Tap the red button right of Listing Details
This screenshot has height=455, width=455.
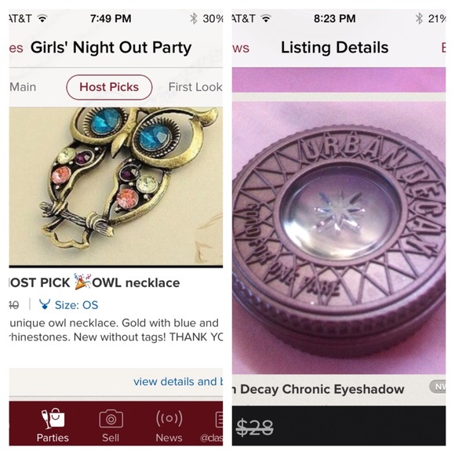(443, 48)
